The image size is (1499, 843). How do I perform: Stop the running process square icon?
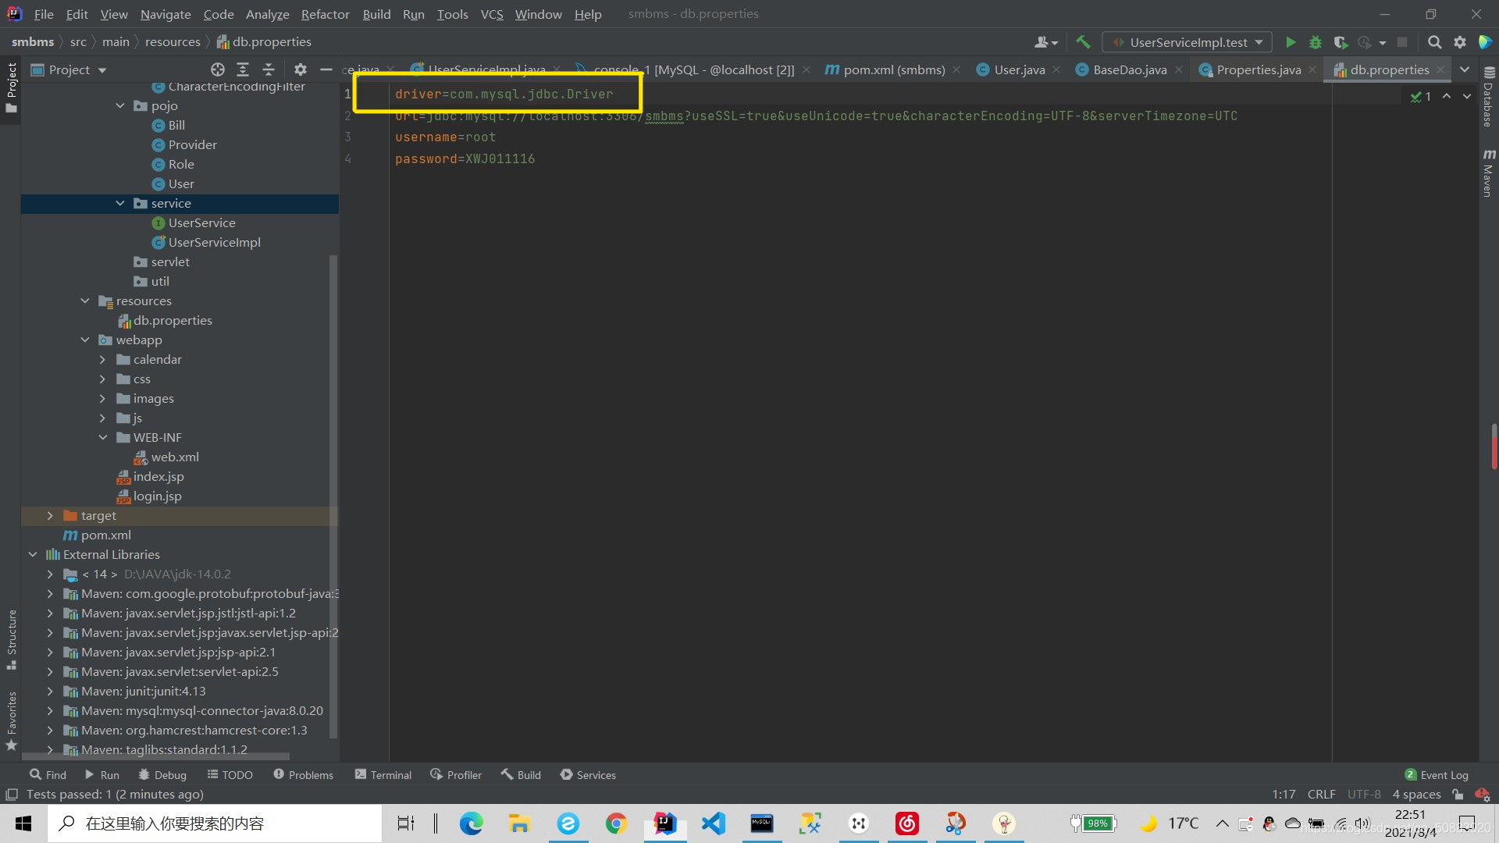(x=1402, y=42)
